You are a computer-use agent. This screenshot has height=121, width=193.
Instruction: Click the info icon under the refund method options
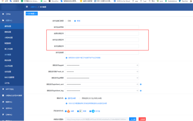point(66,103)
